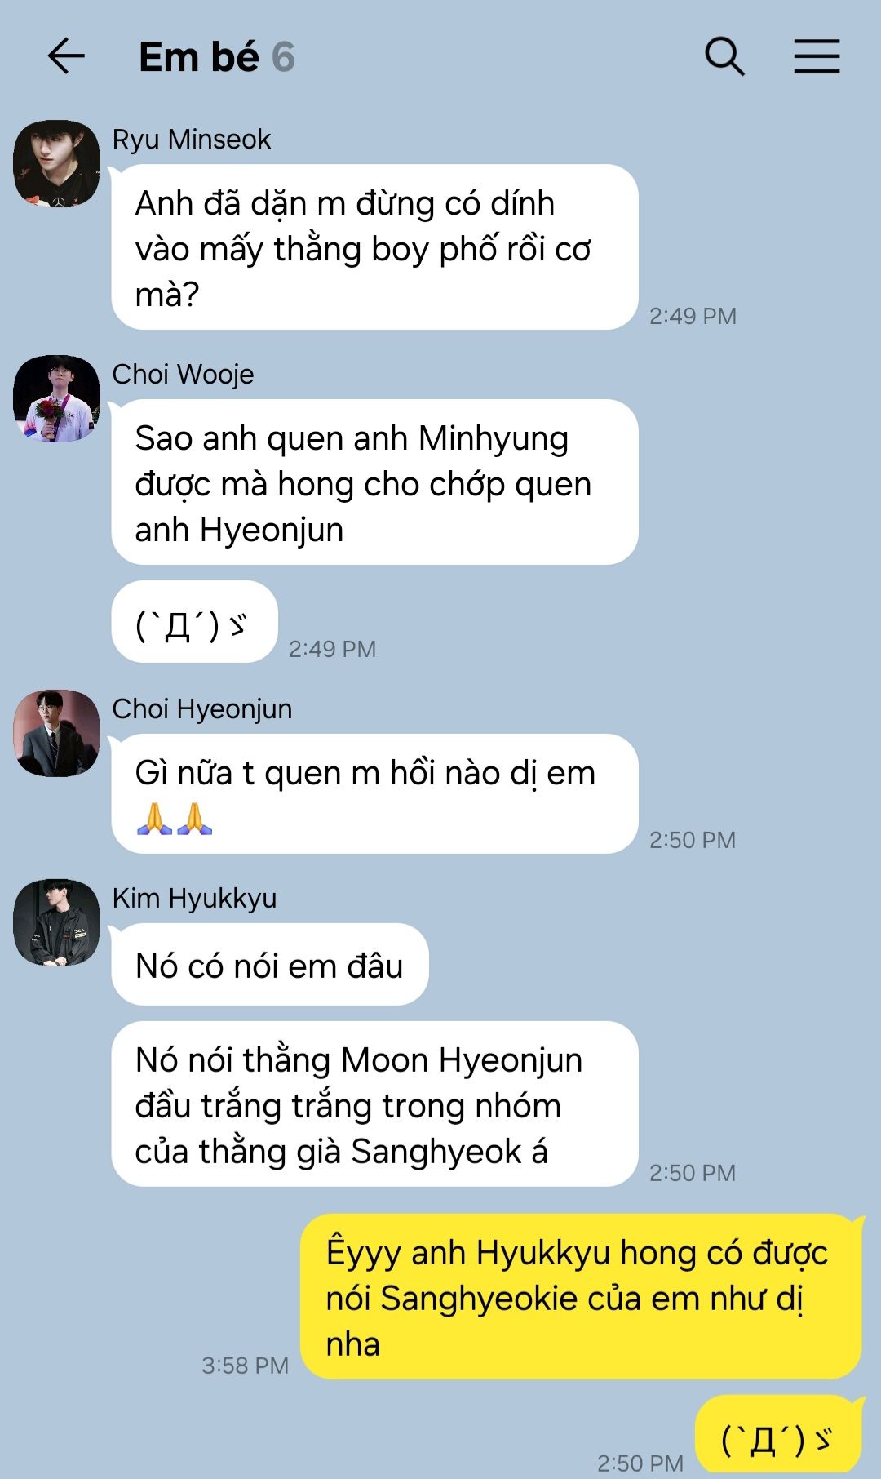View Ryu Minseok's profile picture
This screenshot has height=1479, width=881.
[56, 163]
